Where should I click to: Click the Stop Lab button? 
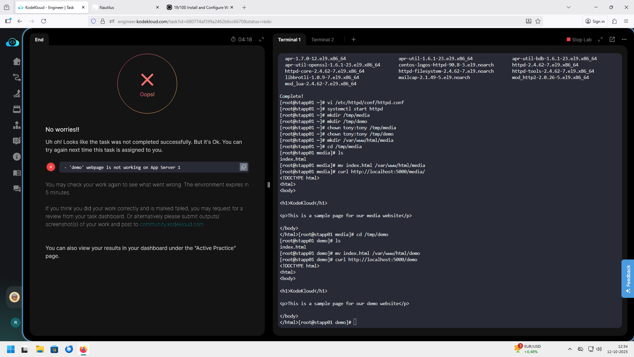coord(579,40)
